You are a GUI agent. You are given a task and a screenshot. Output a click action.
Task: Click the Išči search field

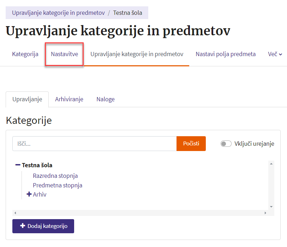94,144
